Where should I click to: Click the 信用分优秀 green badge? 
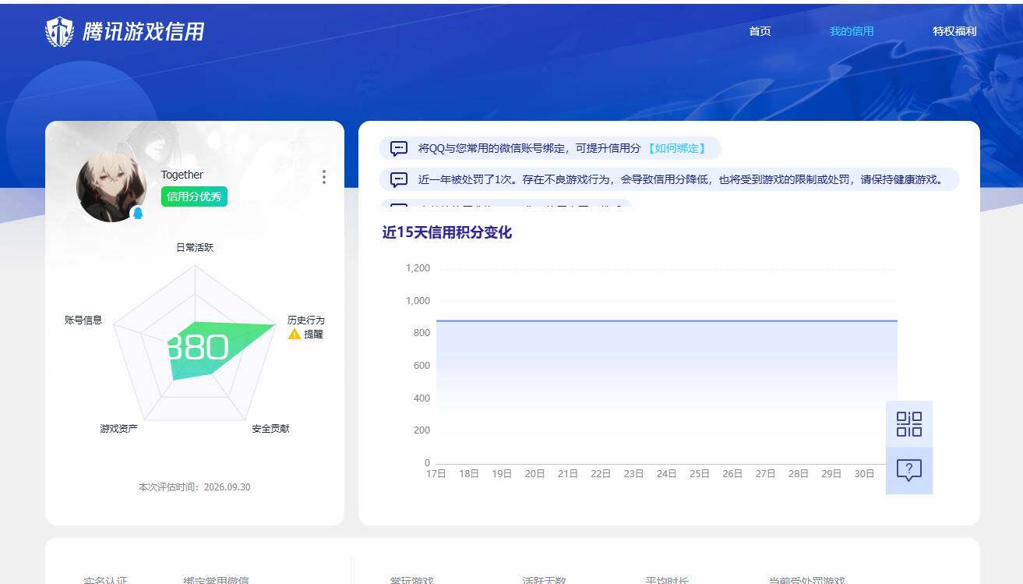click(194, 196)
